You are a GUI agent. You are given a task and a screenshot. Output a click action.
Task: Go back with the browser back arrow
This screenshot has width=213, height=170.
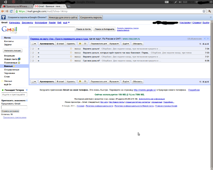(3, 11)
